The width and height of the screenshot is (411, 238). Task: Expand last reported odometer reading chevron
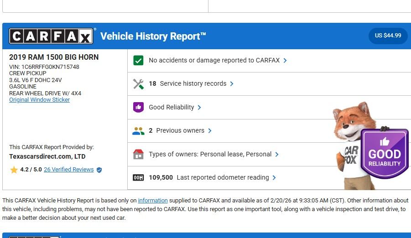click(x=274, y=178)
